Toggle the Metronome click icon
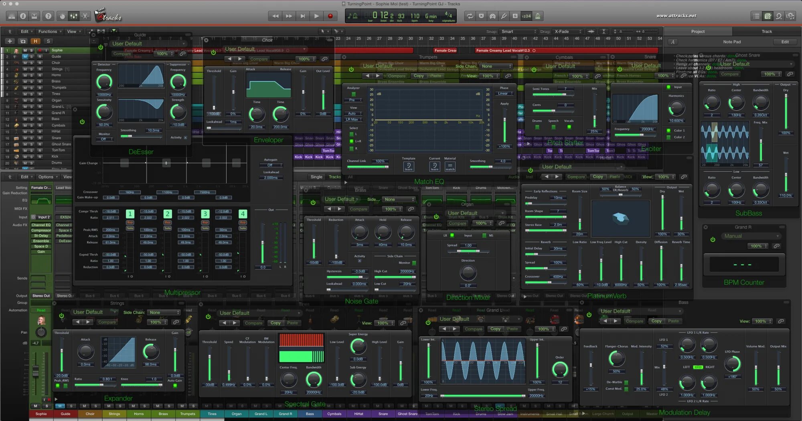The image size is (802, 421). coord(538,16)
